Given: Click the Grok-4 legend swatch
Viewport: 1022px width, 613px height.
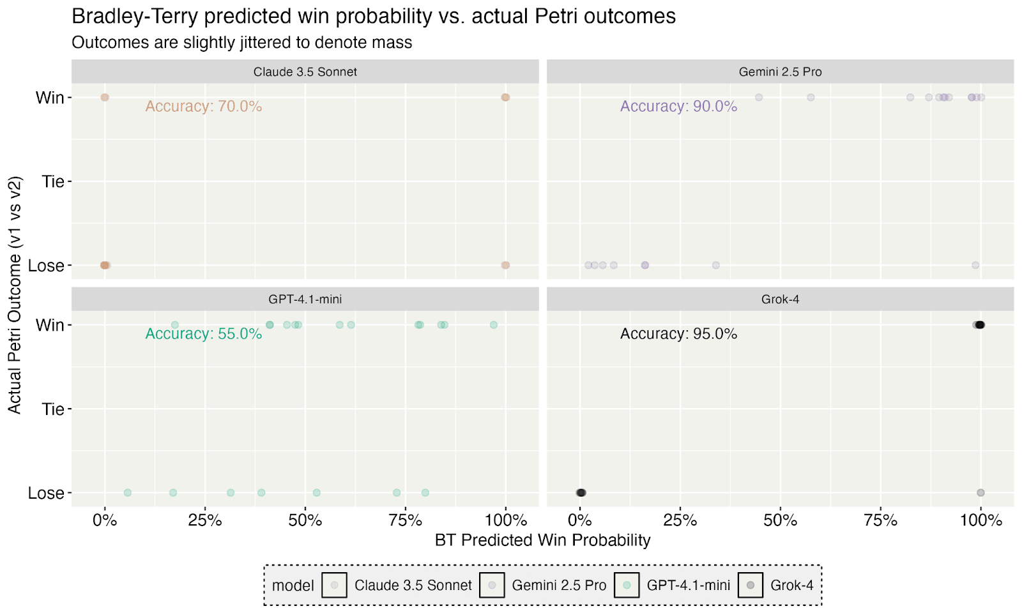Looking at the screenshot, I should (751, 585).
